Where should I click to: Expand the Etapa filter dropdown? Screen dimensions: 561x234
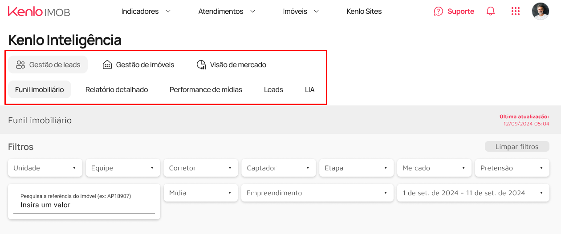pyautogui.click(x=356, y=168)
